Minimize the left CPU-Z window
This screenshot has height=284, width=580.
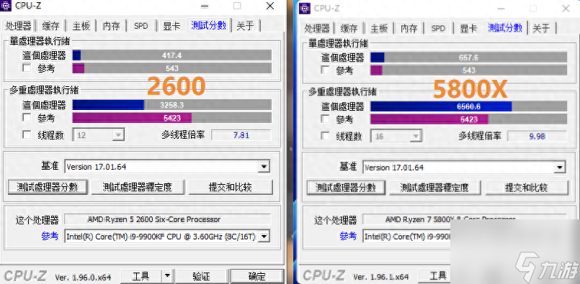[x=205, y=6]
